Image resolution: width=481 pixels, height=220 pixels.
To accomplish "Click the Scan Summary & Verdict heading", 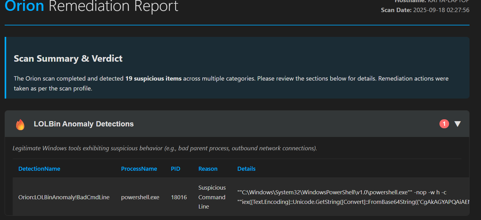I will (68, 59).
